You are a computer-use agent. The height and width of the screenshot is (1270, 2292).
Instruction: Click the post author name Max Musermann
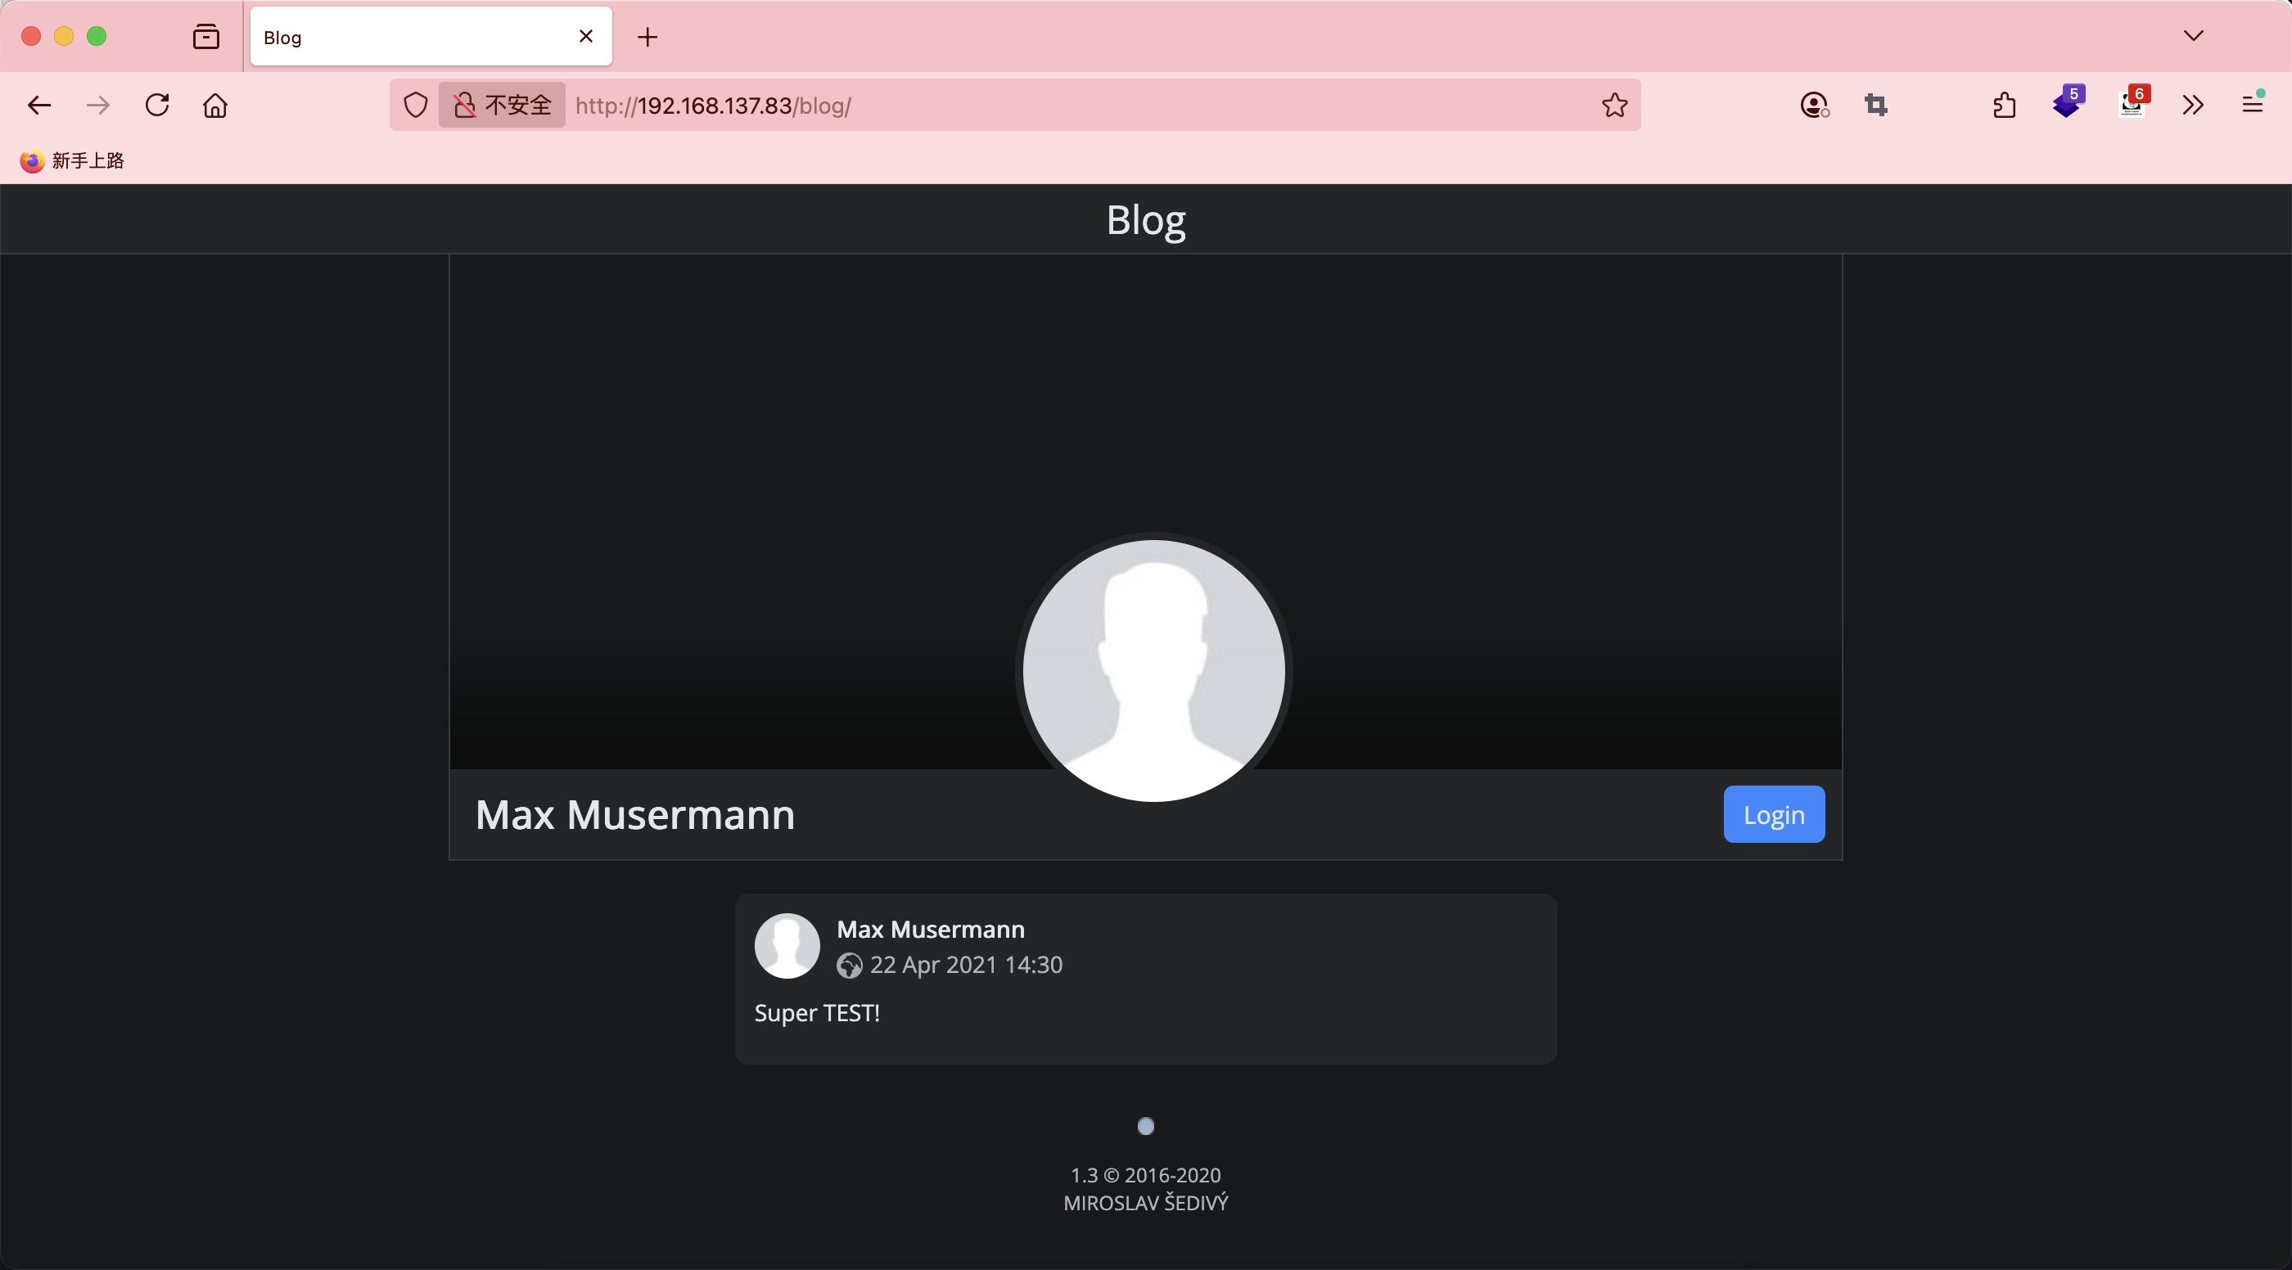point(930,929)
